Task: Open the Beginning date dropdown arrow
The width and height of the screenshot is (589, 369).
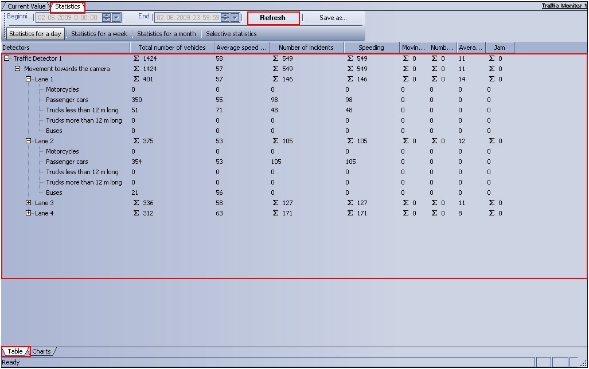Action: pos(116,18)
